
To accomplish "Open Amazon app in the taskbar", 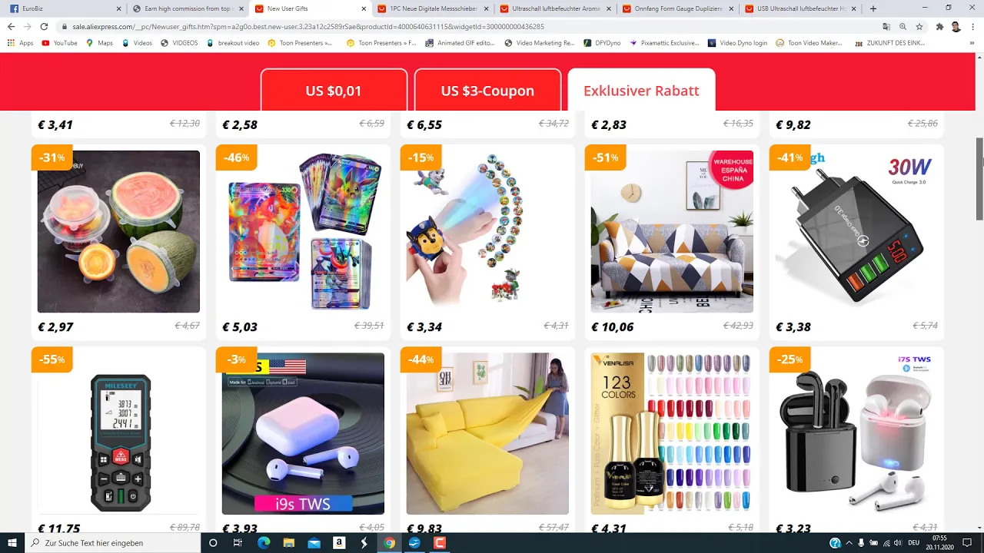I will click(x=338, y=543).
